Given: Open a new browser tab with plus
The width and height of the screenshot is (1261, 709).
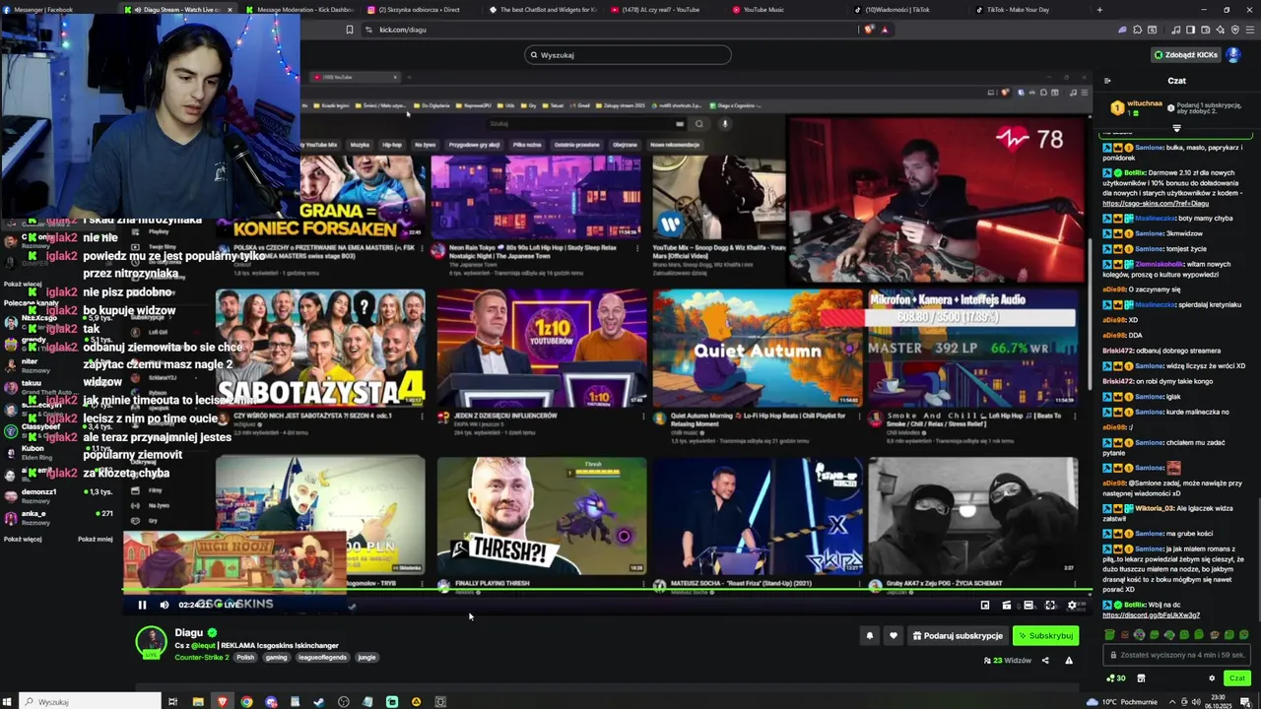Looking at the screenshot, I should [1099, 10].
